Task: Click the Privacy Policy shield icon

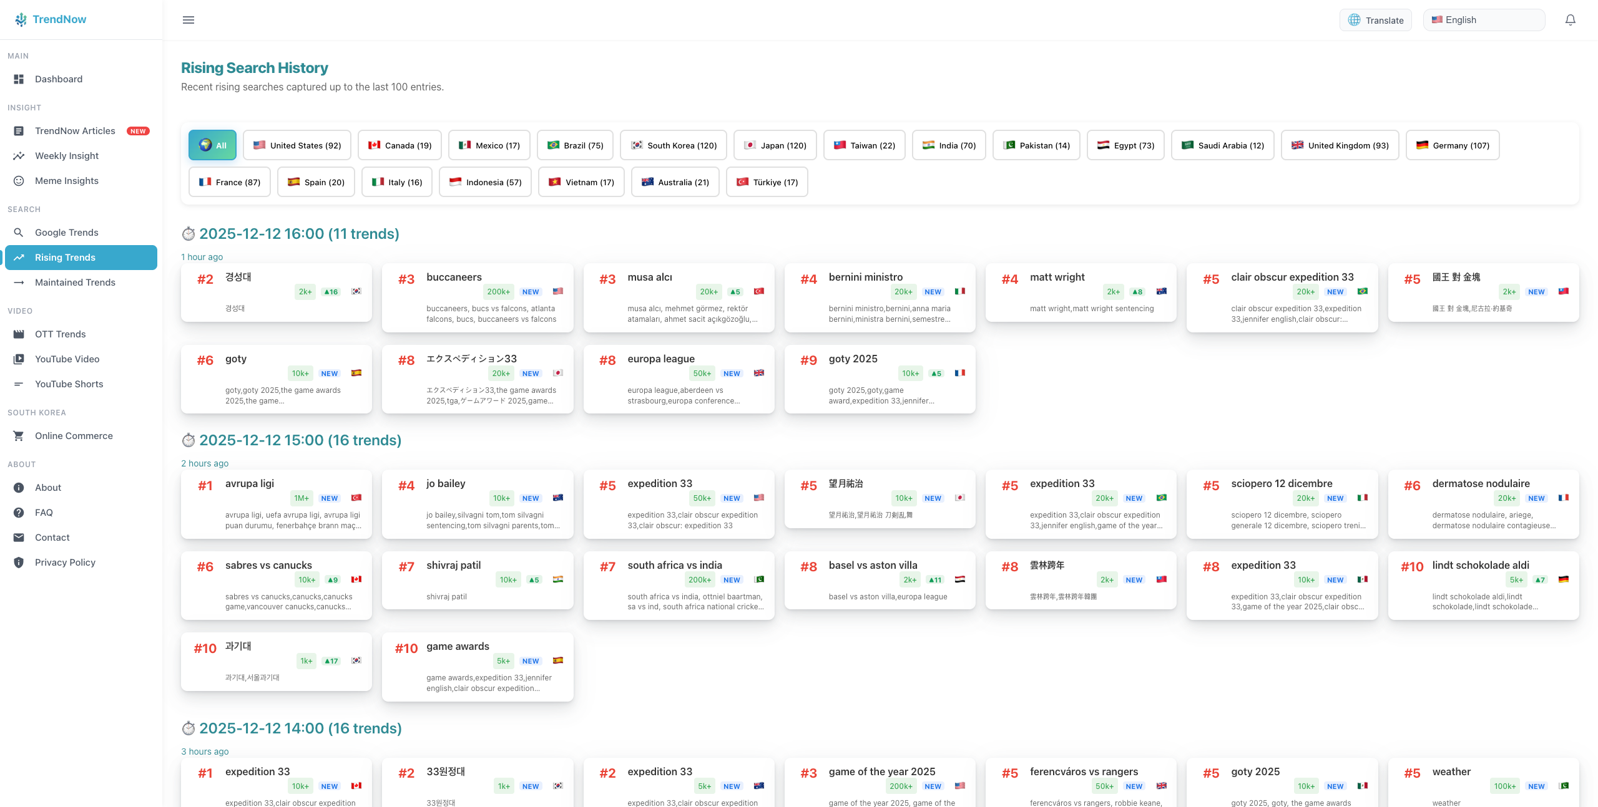Action: point(19,563)
